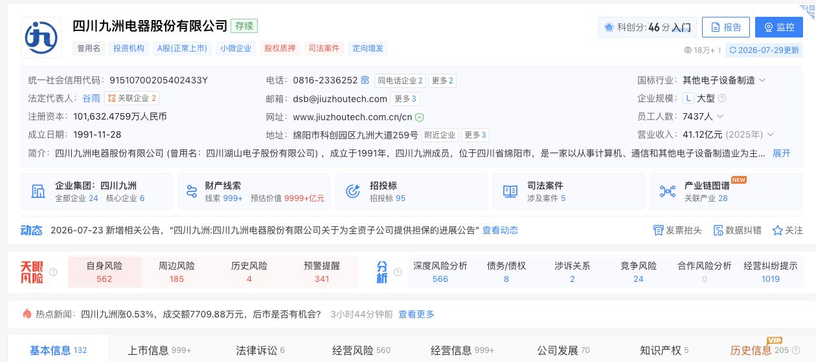This screenshot has width=816, height=362.
Task: Click the A股(正常上市) tag
Action: click(182, 48)
